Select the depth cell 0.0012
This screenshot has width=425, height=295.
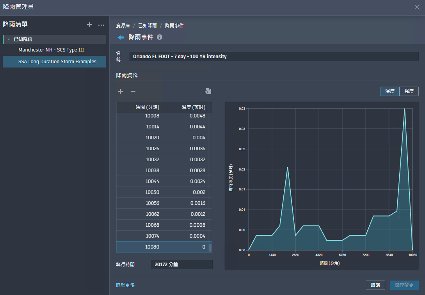point(185,214)
